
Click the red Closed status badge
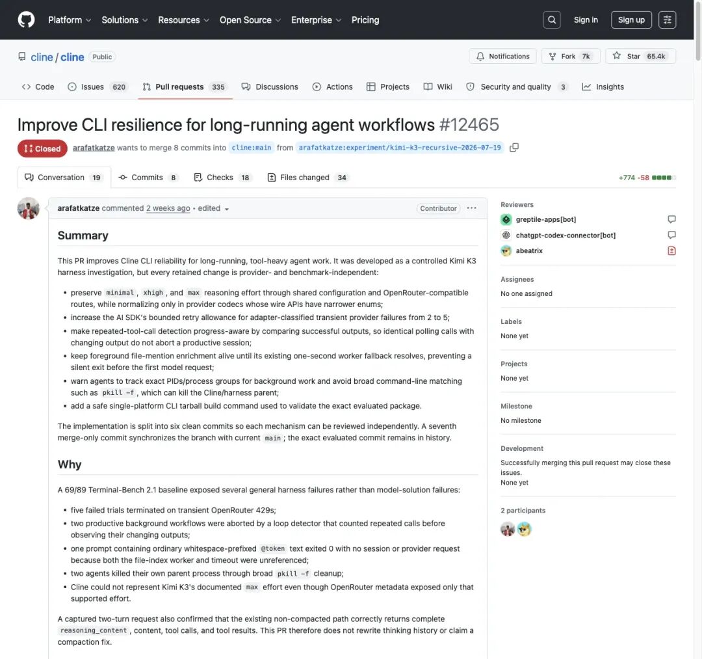[42, 148]
